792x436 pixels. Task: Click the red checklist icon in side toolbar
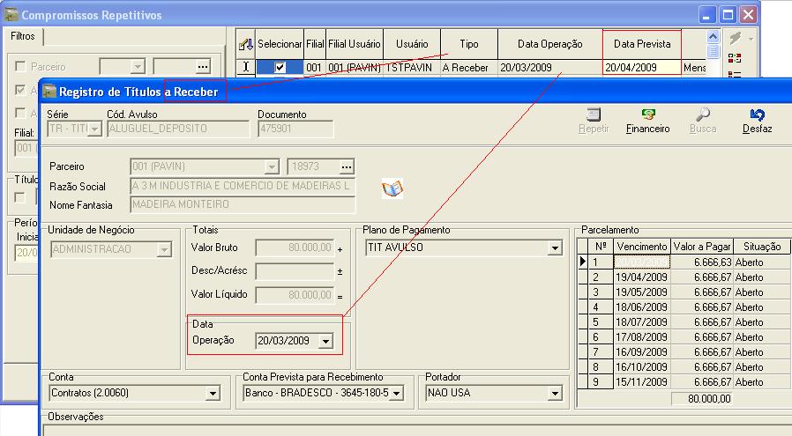coord(735,58)
